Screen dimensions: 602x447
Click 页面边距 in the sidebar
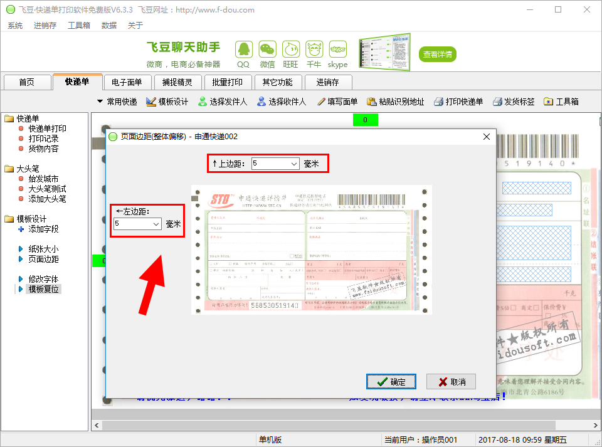(x=43, y=259)
